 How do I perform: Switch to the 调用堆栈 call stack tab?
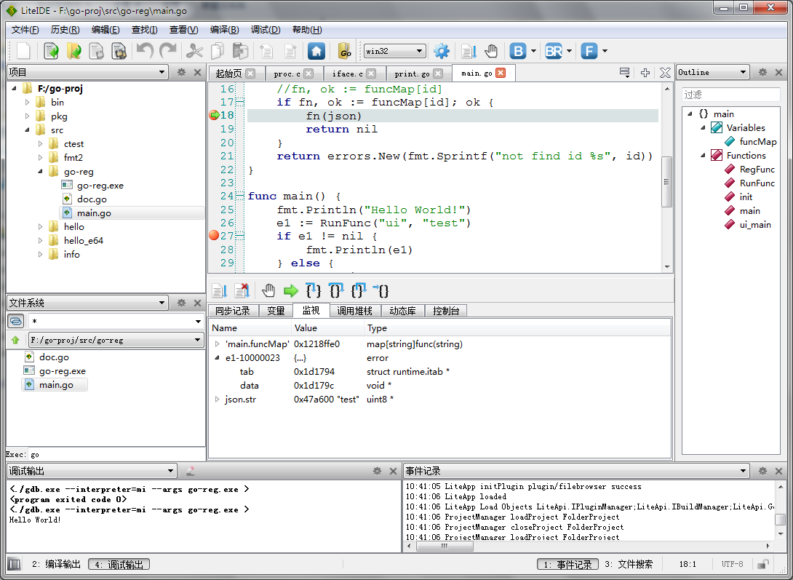point(355,311)
